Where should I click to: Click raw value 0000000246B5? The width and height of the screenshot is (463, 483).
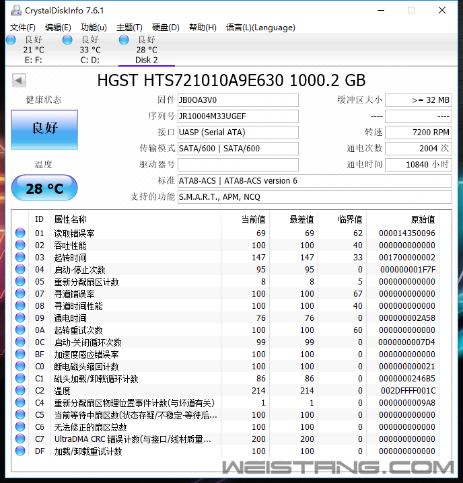click(x=407, y=379)
